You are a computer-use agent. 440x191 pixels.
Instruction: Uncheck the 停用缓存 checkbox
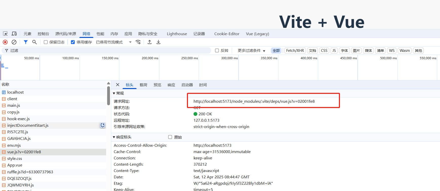(73, 42)
